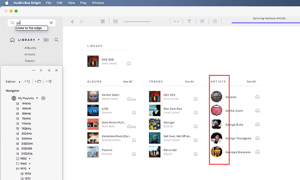Open the My Playlists dropdown arrow
The height and width of the screenshot is (180, 300).
pos(37,98)
